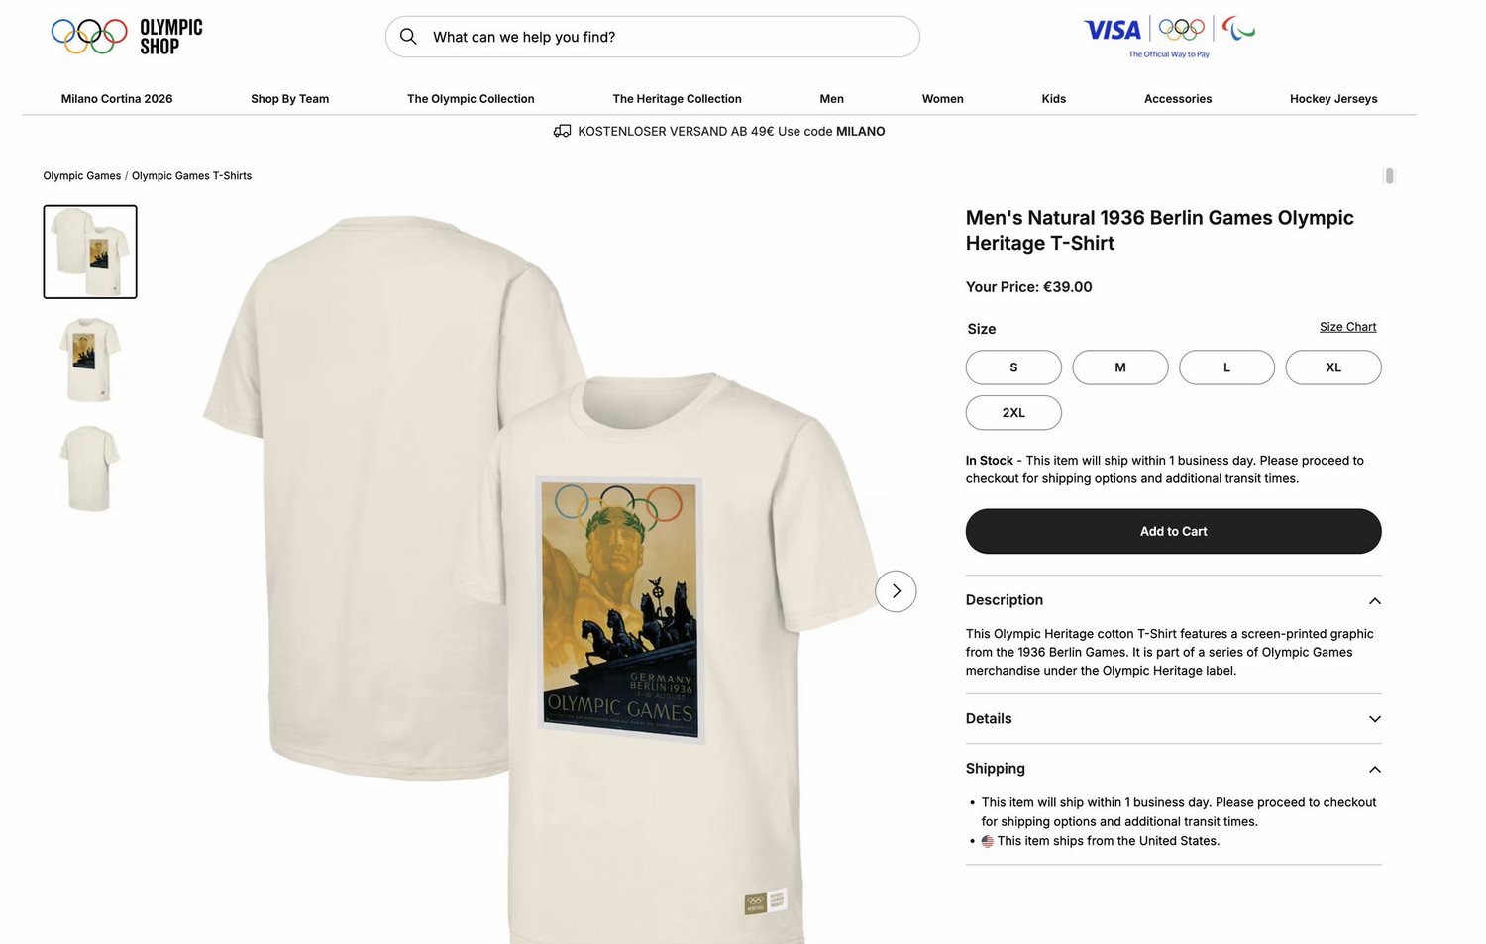1486x944 pixels.
Task: View the second product thumbnail
Action: (90, 360)
